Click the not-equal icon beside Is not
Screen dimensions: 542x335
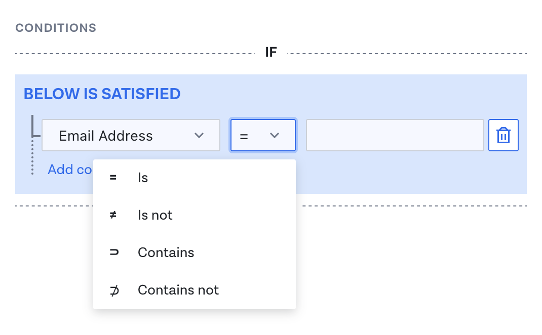(x=112, y=215)
